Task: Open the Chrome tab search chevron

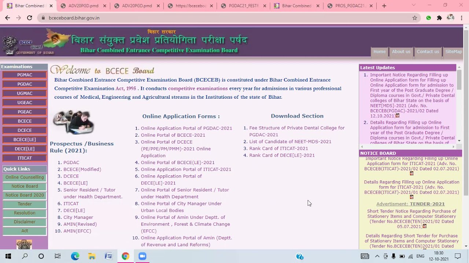Action: point(414,5)
